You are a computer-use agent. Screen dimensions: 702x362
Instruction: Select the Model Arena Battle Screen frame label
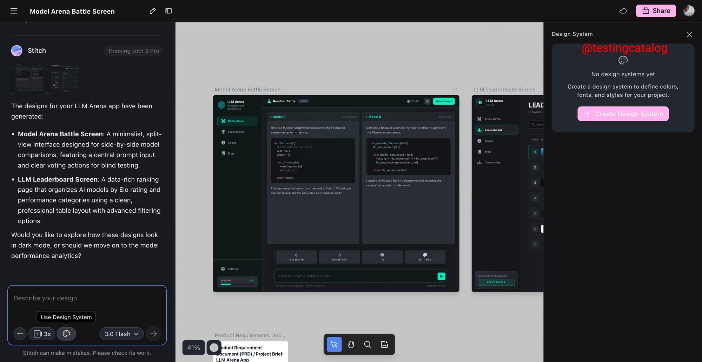(247, 89)
